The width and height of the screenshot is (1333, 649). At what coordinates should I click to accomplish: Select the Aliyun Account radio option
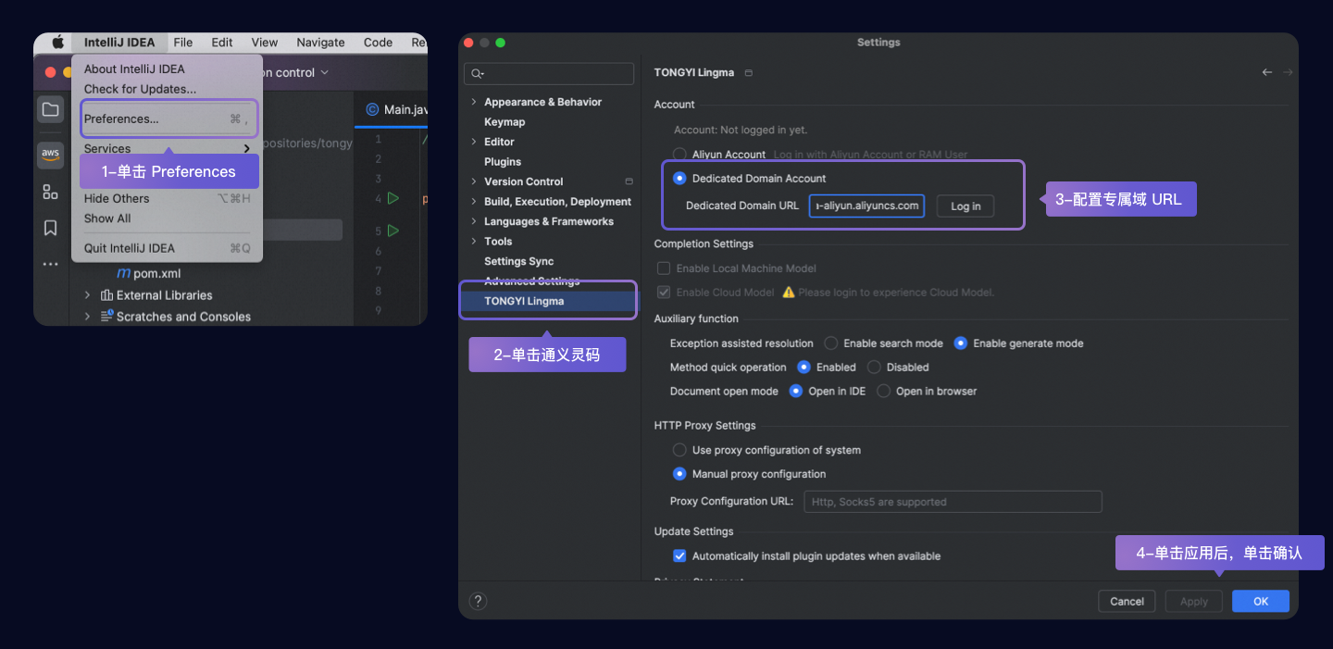pos(679,155)
